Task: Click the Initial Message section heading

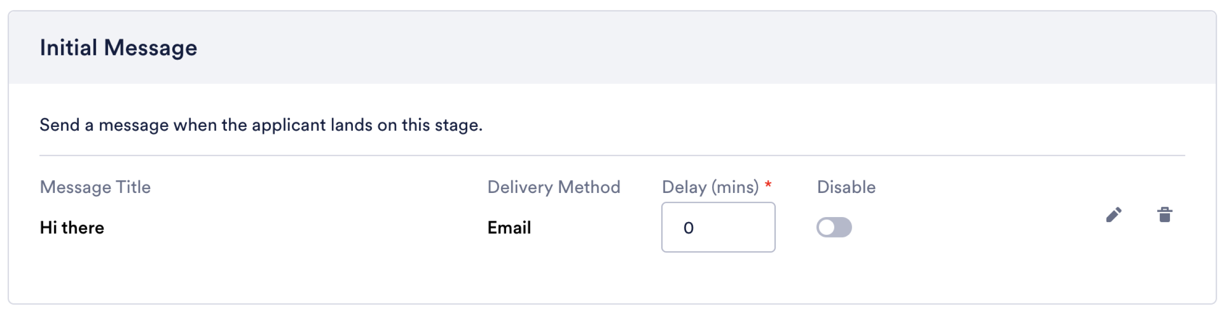Action: (118, 48)
